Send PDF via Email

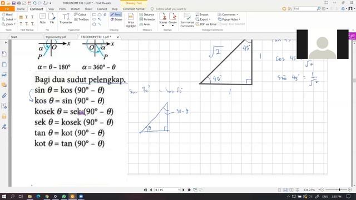coord(206,24)
